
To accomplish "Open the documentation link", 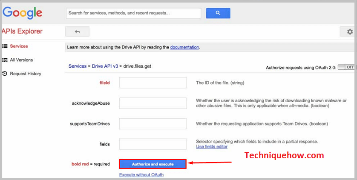I will tap(184, 47).
